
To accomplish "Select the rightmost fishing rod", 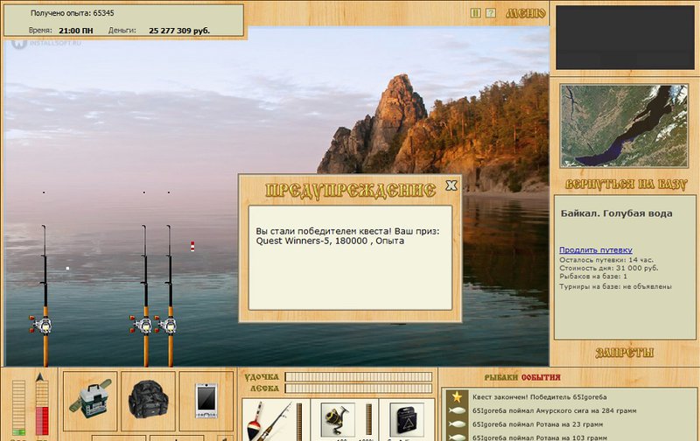I will tap(170, 295).
